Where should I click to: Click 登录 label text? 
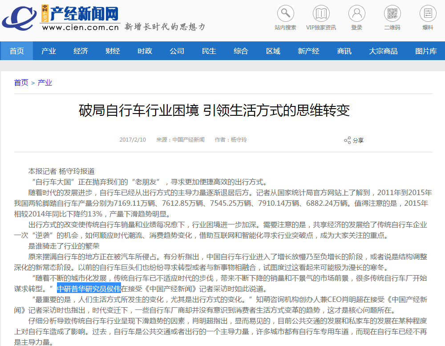(357, 28)
